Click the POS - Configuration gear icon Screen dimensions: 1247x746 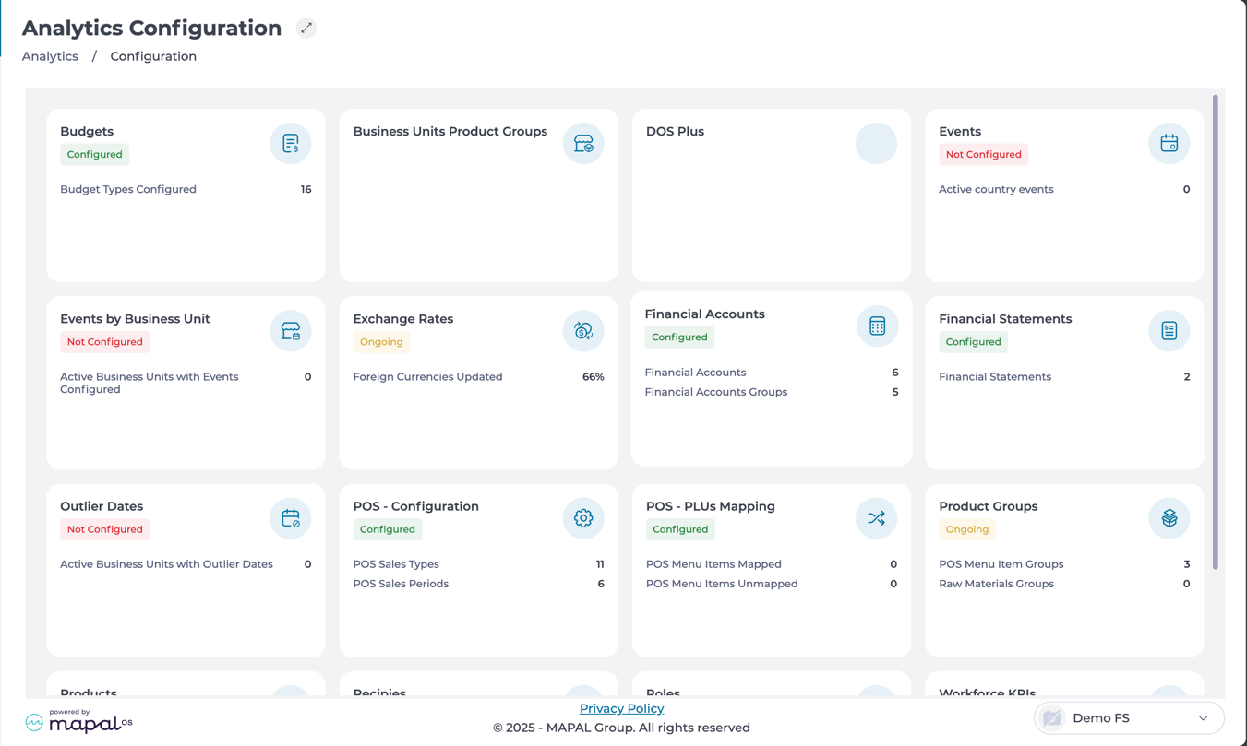point(583,518)
